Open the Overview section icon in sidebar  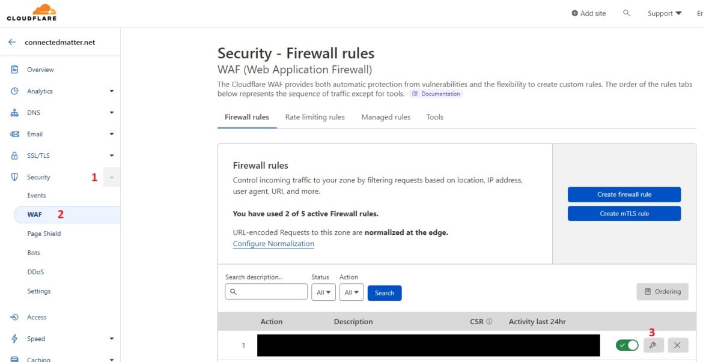coord(13,69)
